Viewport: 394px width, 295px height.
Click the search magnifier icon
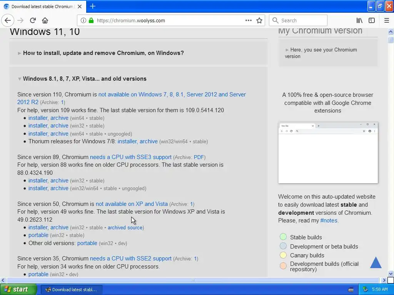pos(275,20)
